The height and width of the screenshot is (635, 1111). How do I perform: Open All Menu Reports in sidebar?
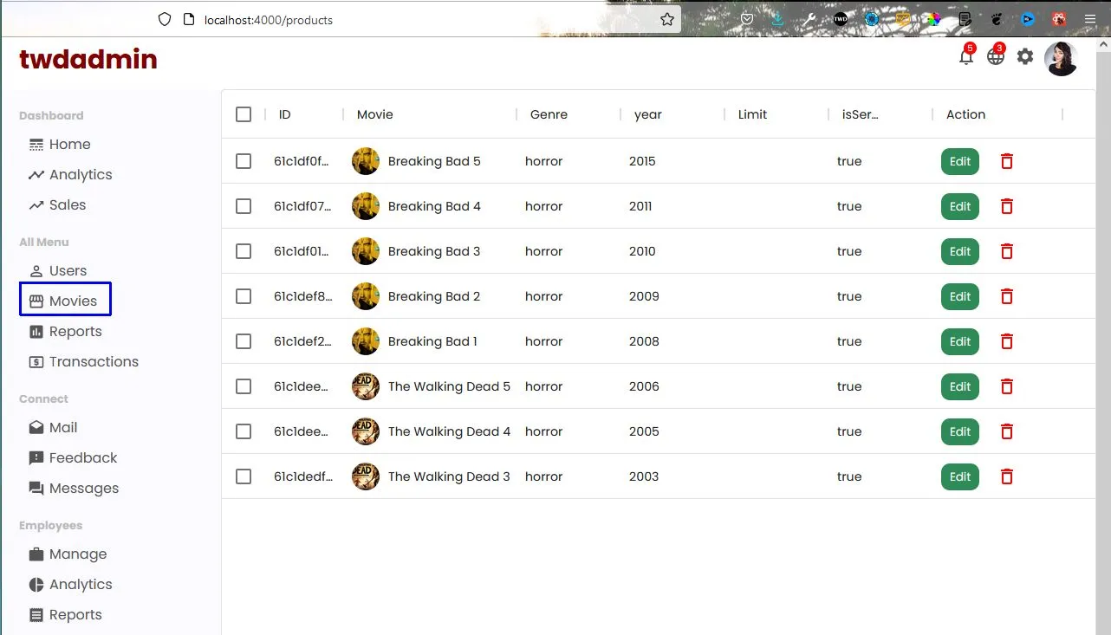tap(65, 332)
